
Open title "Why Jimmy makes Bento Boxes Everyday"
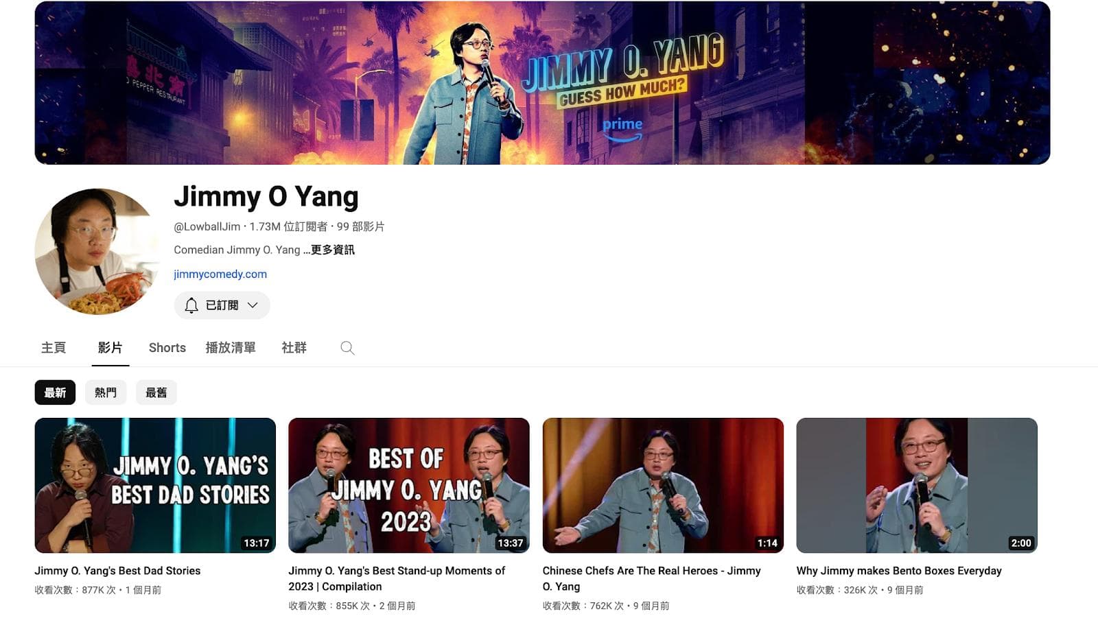click(899, 571)
